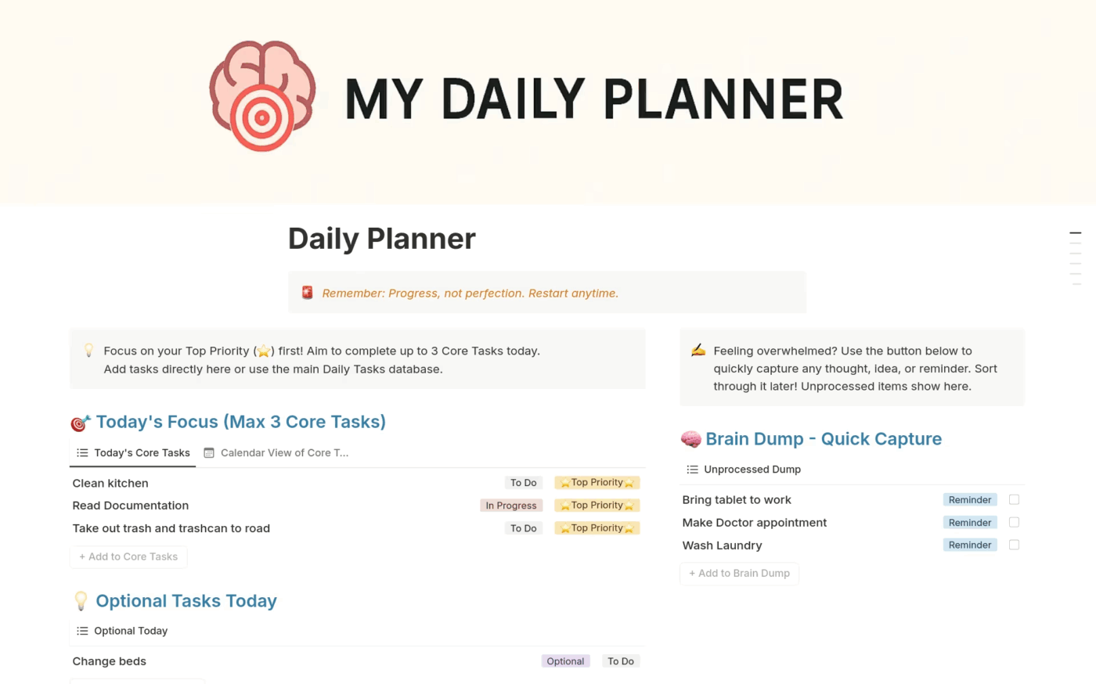The height and width of the screenshot is (684, 1096).
Task: Click the brain icon beside Brain Dump
Action: tap(690, 439)
